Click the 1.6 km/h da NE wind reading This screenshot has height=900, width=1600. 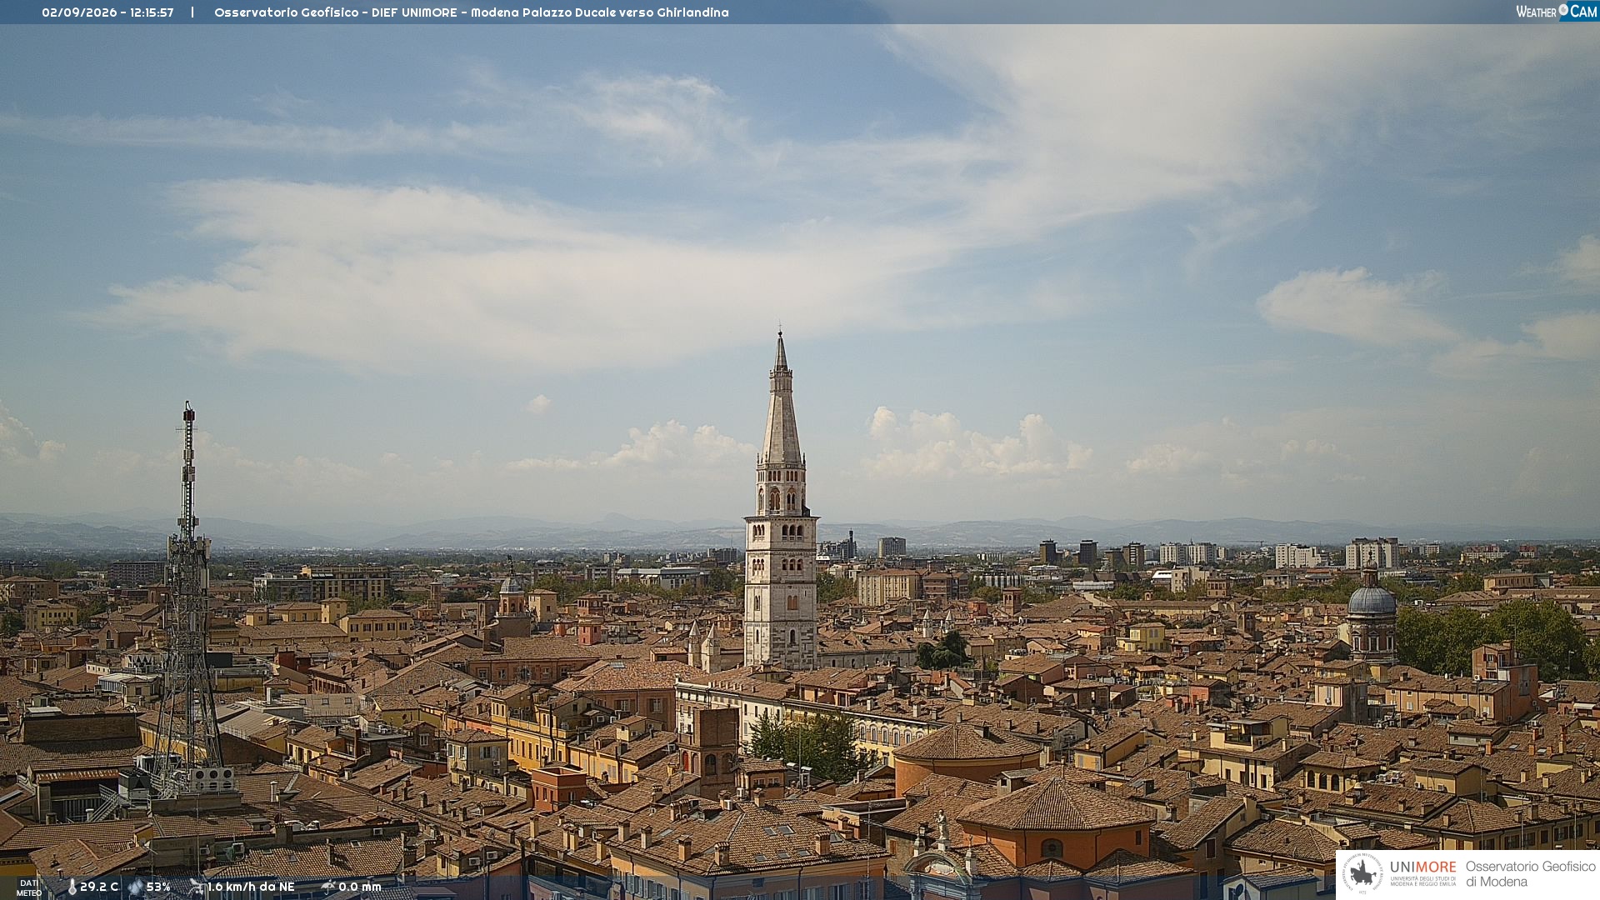[251, 887]
